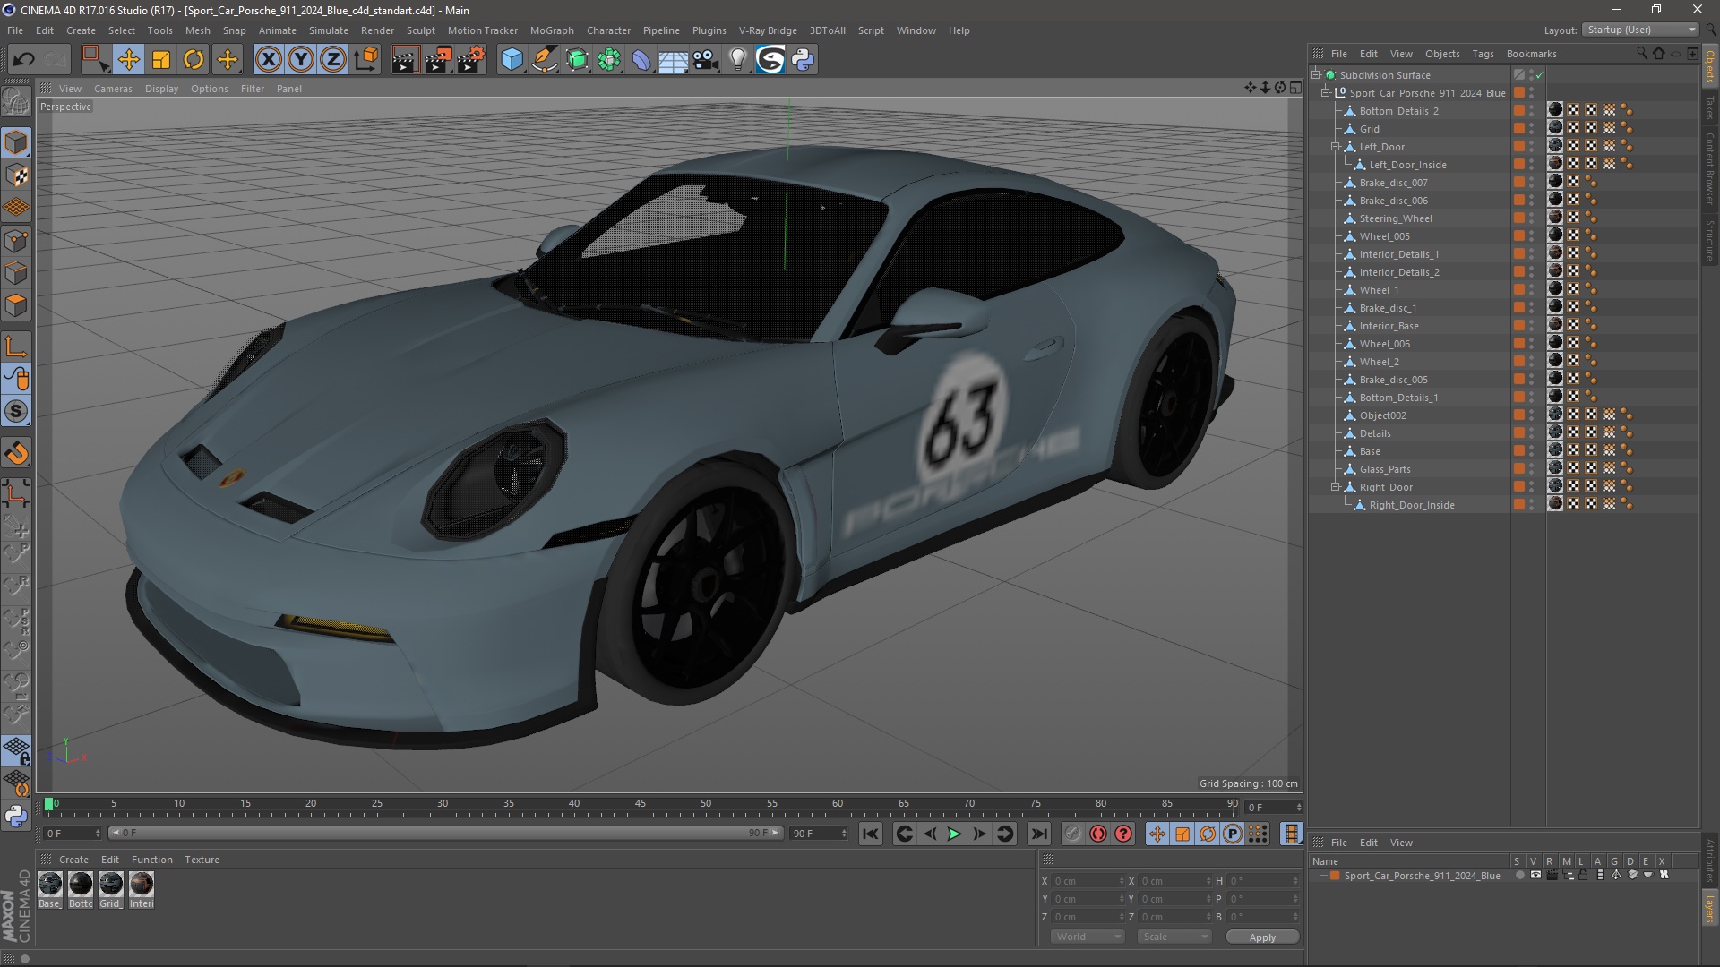Collapse Sport_Car_Porsche_911_2024_Blue null in tree

click(1326, 93)
